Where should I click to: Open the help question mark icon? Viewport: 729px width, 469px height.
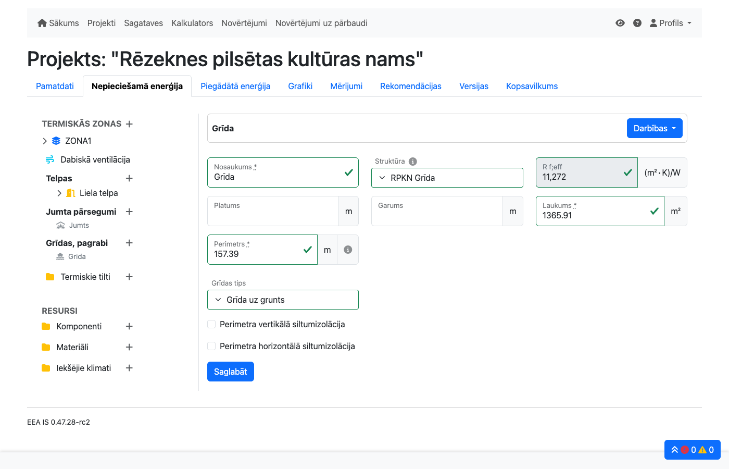click(x=637, y=23)
